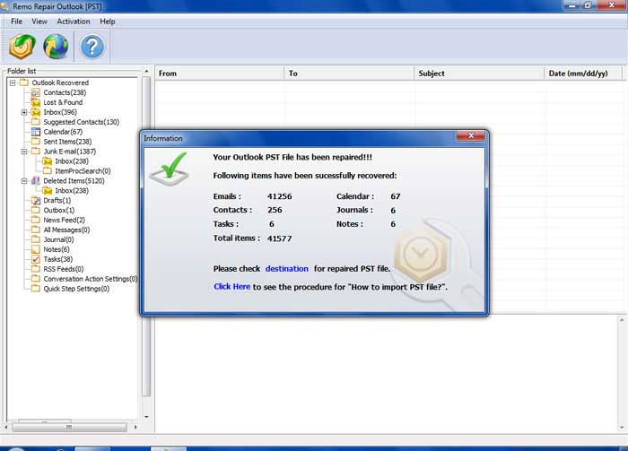Image resolution: width=628 pixels, height=451 pixels.
Task: Sort by the To column header
Action: (x=349, y=74)
